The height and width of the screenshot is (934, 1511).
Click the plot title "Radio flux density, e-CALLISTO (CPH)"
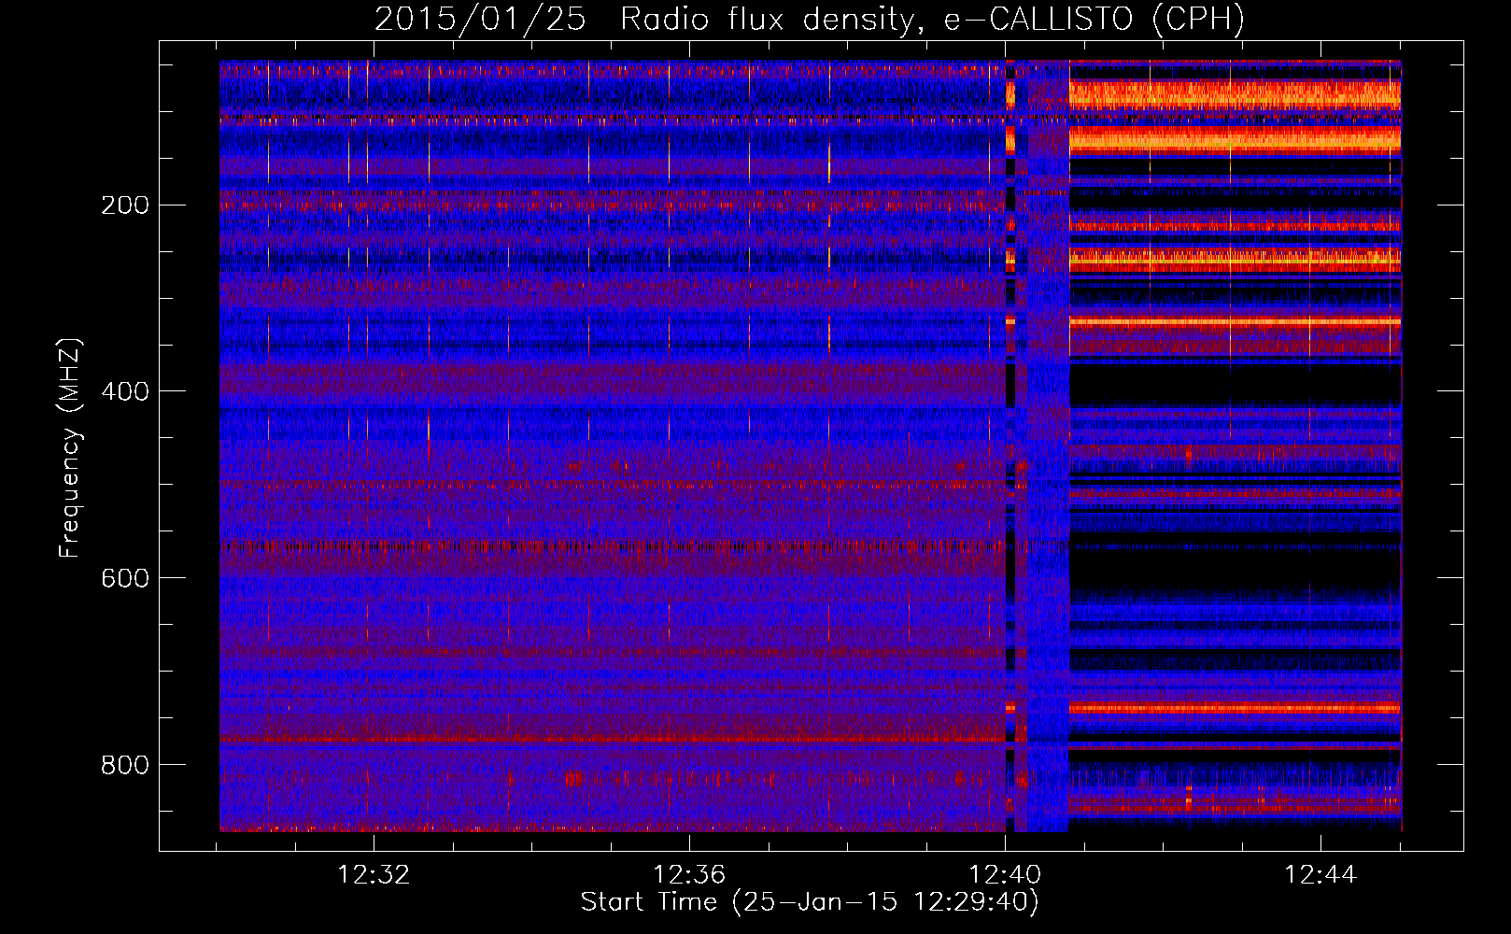click(932, 20)
